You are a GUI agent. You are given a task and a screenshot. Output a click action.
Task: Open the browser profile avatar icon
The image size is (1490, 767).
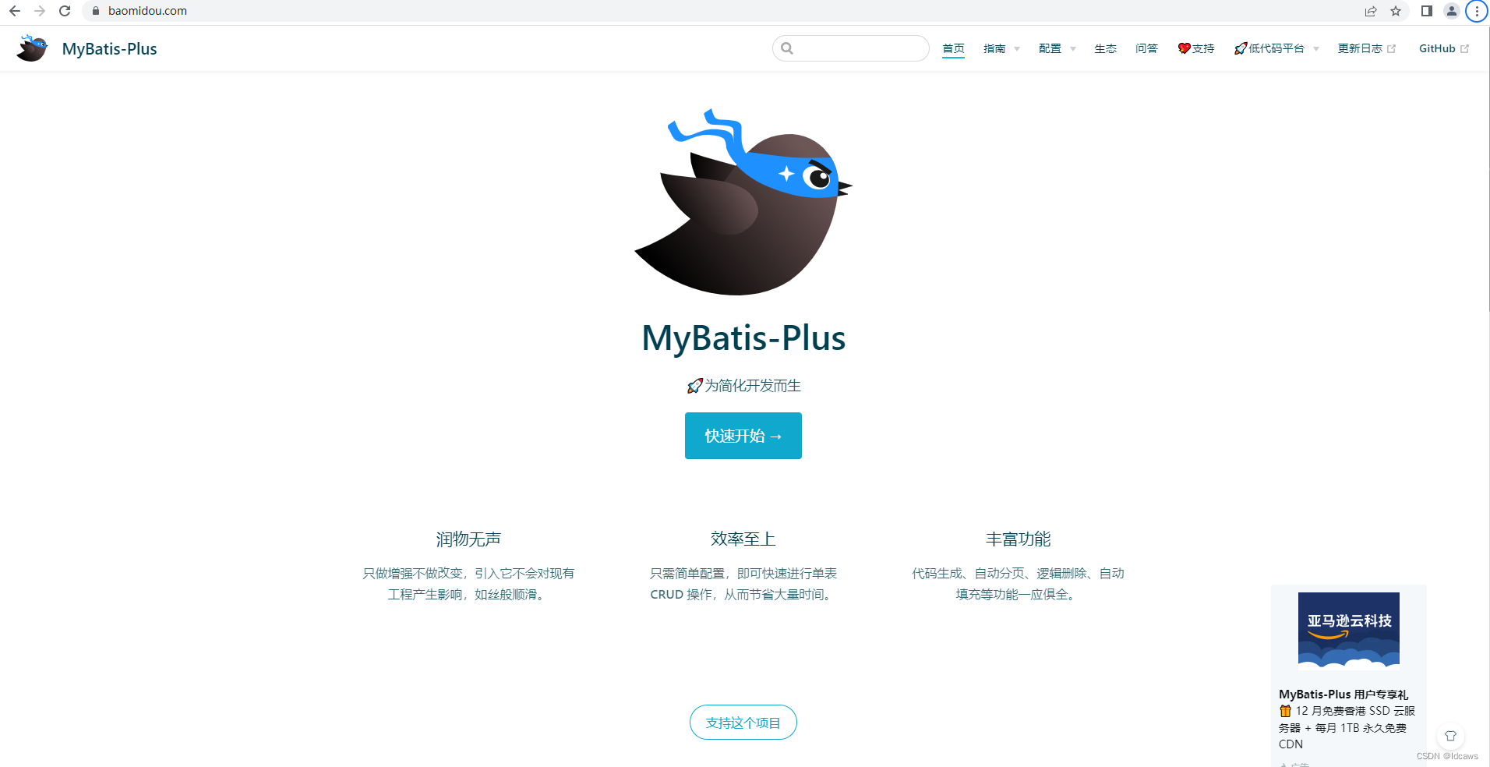1452,11
